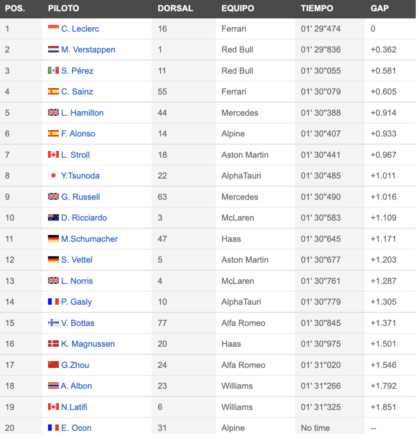Click the Thai flag beside A. Albon
The image size is (417, 434).
coord(53,386)
